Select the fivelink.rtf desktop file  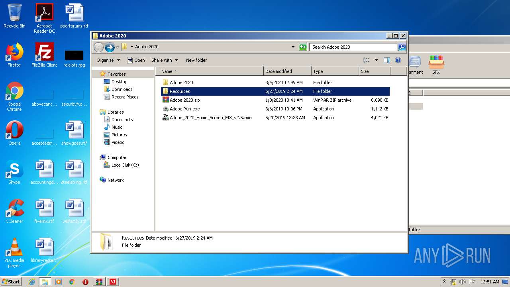(x=44, y=211)
